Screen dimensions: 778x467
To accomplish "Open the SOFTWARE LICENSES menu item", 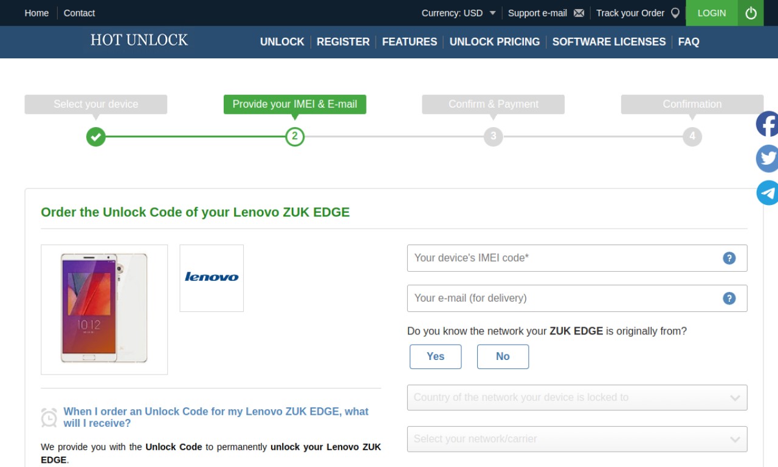I will 609,42.
